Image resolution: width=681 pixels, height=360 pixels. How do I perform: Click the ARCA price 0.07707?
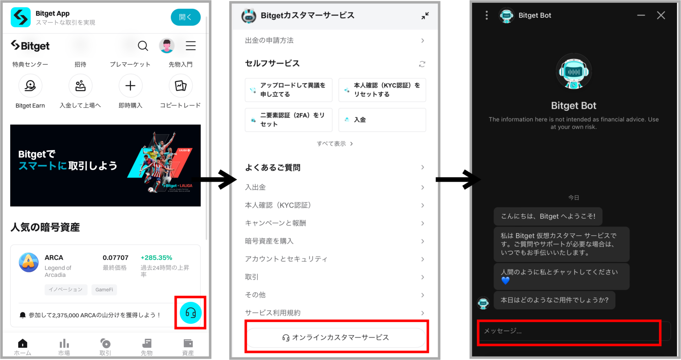point(116,258)
